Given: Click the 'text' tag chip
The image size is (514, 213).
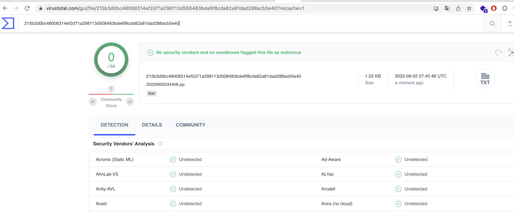Looking at the screenshot, I should tap(151, 93).
